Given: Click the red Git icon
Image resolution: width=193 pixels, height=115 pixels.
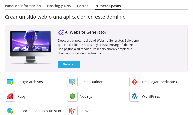Looking at the screenshot, I should coord(135,82).
